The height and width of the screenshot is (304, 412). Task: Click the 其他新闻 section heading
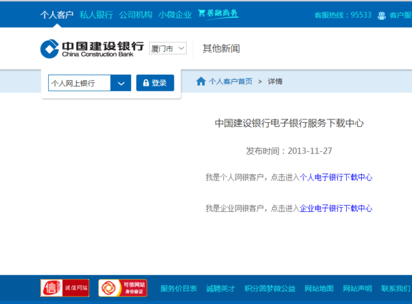tap(221, 49)
